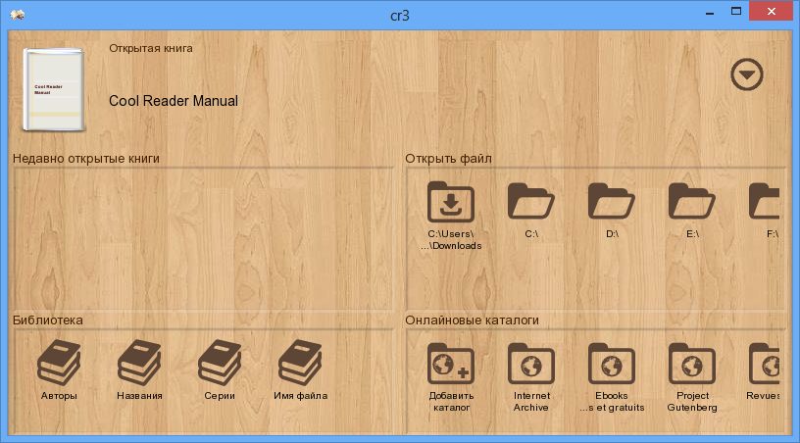
Task: Open the partially visible F:\ drive folder
Action: point(765,201)
